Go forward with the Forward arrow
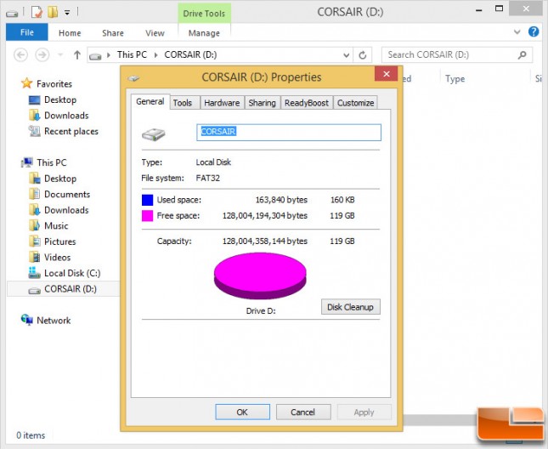548x449 pixels. click(42, 55)
